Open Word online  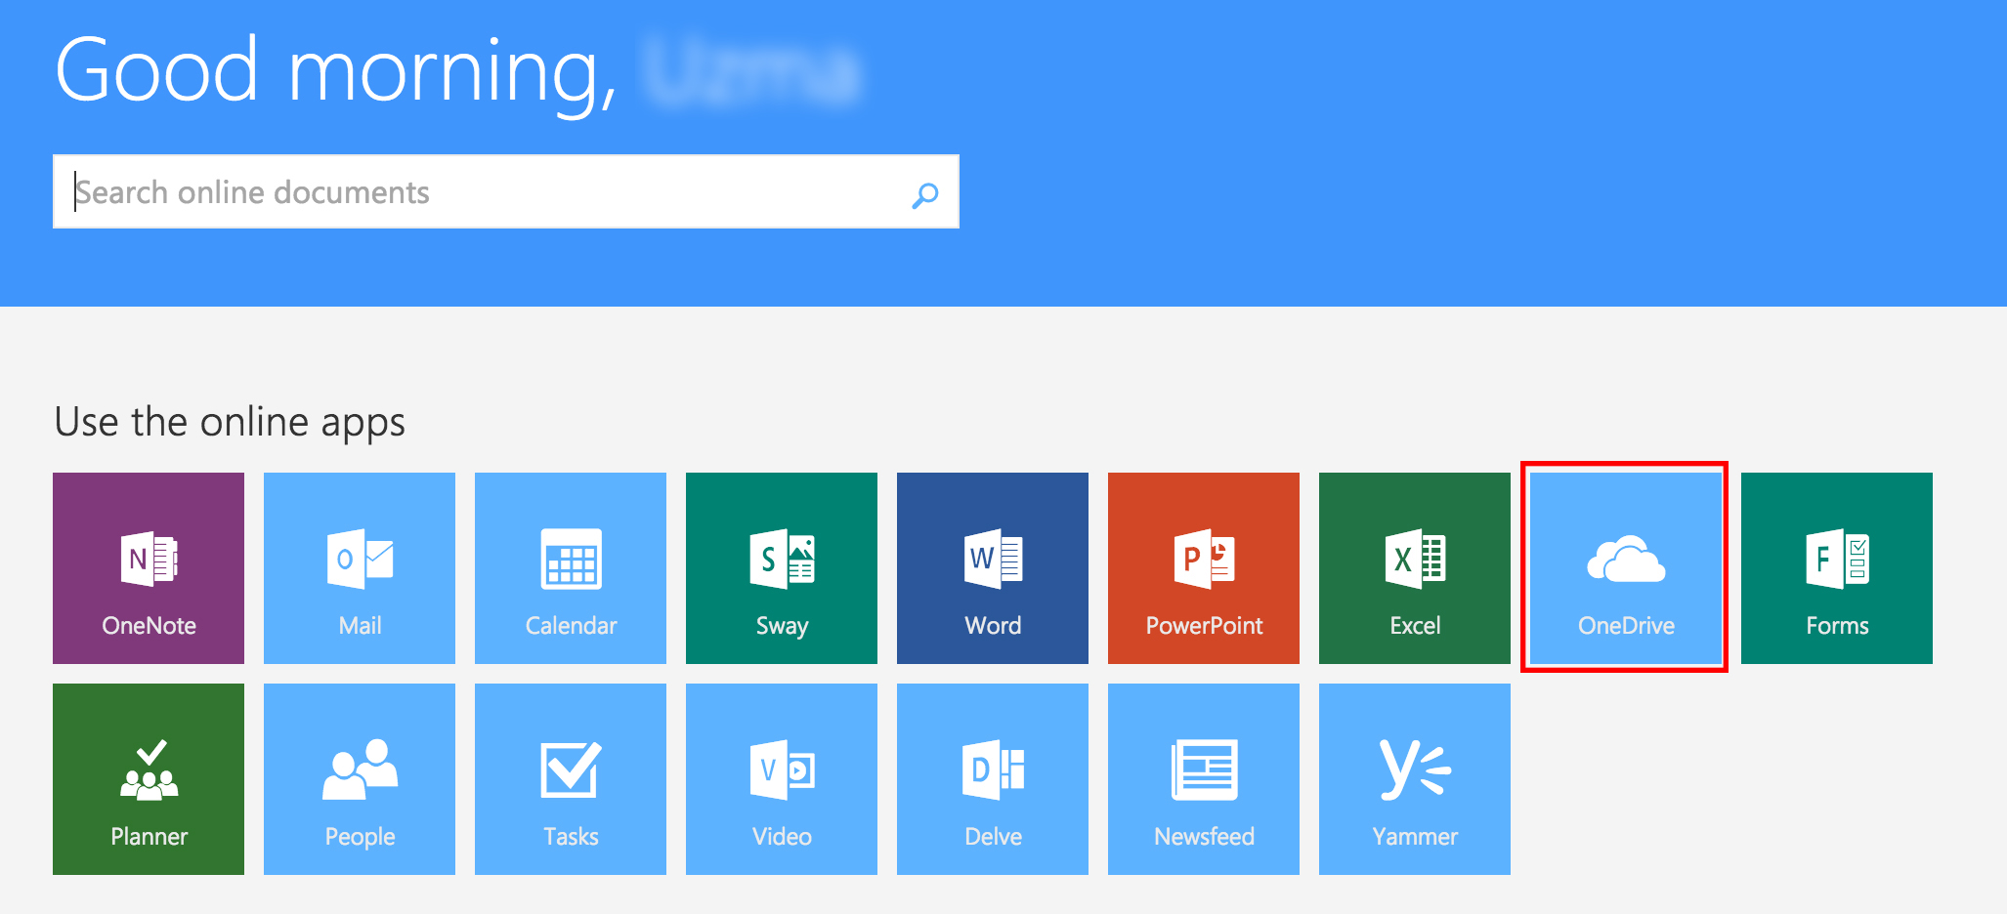point(993,568)
